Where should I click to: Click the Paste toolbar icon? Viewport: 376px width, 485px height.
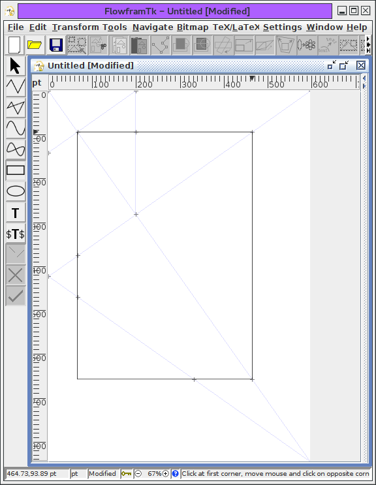pos(140,45)
